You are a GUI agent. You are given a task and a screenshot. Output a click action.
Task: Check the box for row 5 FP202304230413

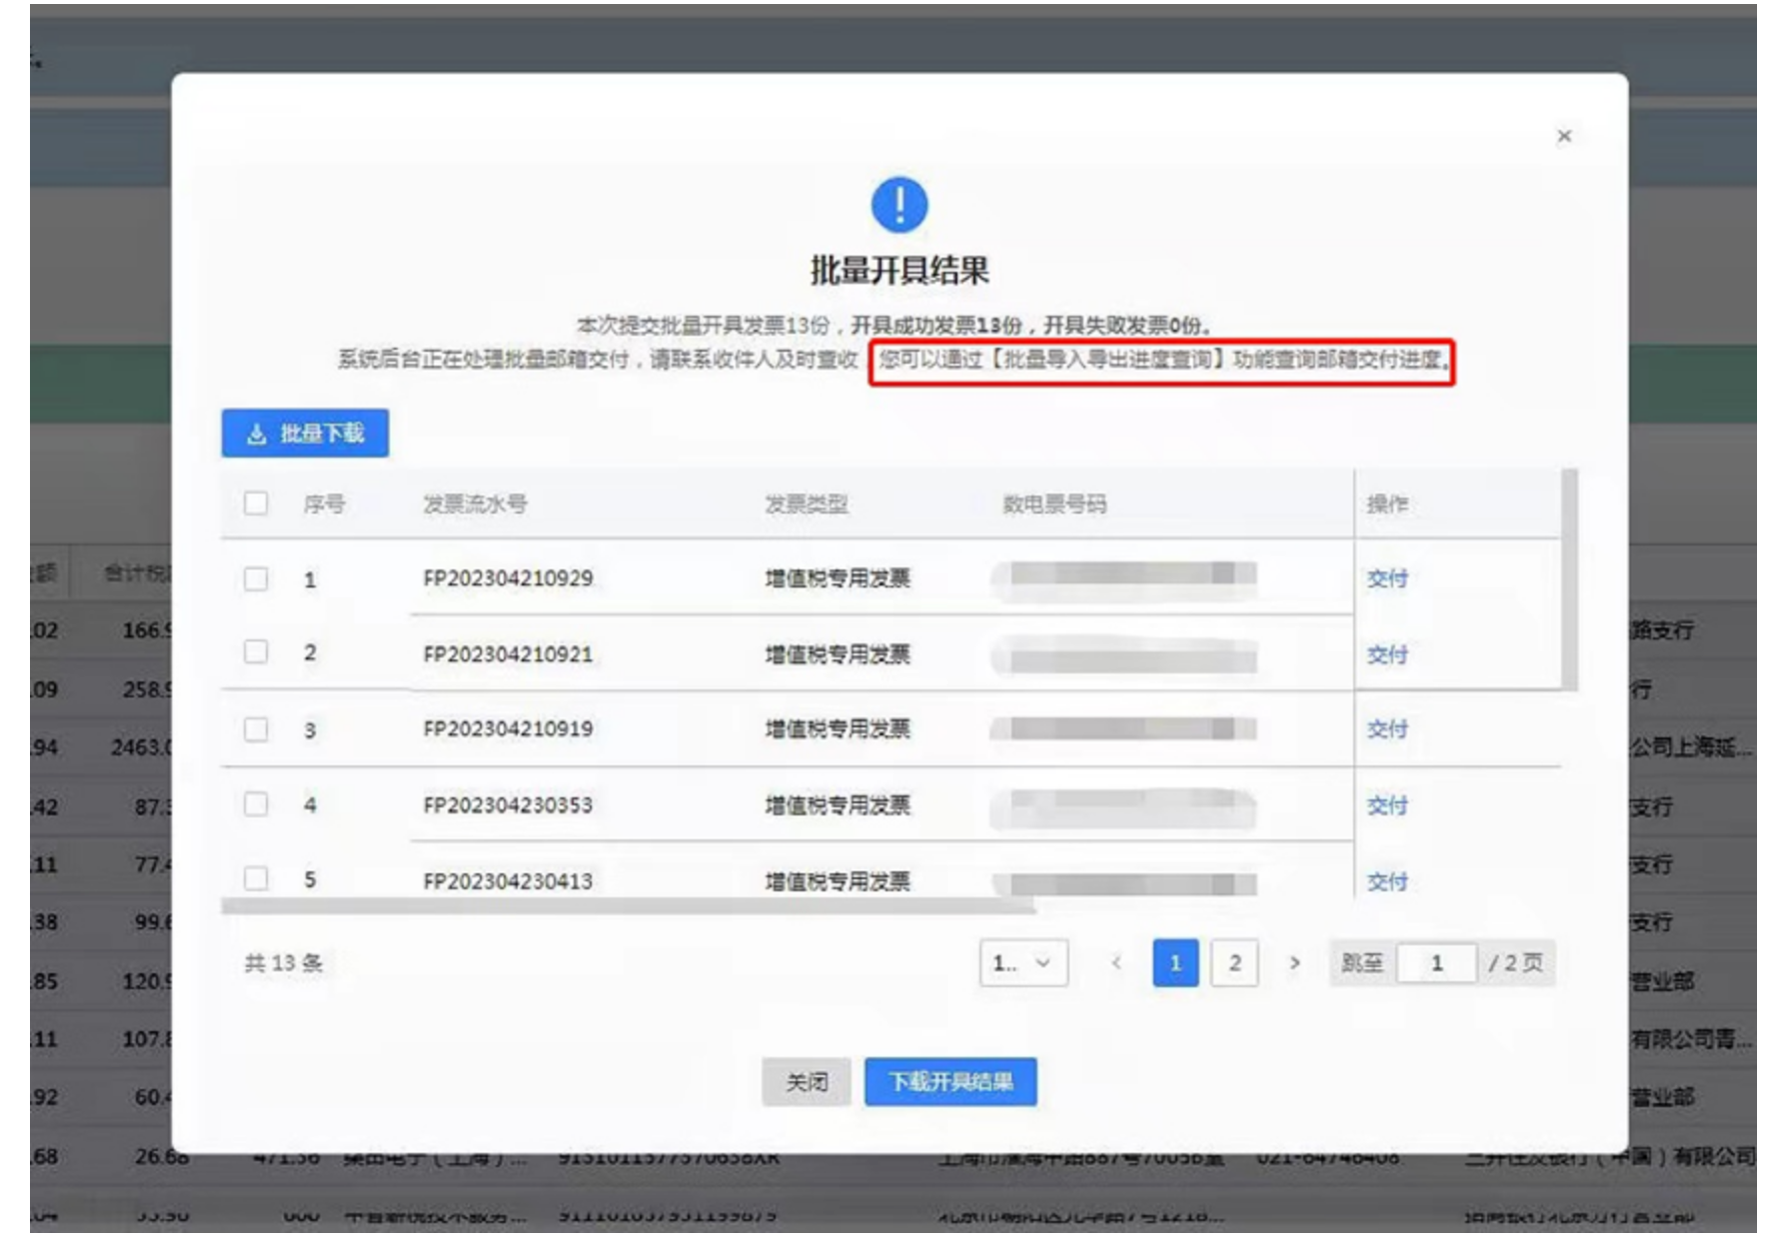coord(256,878)
